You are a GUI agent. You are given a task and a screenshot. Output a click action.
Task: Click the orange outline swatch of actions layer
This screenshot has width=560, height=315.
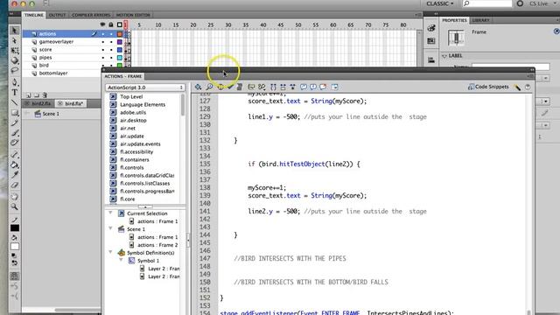click(120, 34)
